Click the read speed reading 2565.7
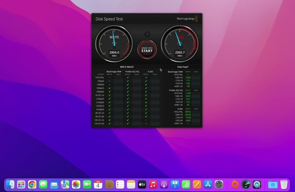The height and width of the screenshot is (192, 295). point(180,52)
